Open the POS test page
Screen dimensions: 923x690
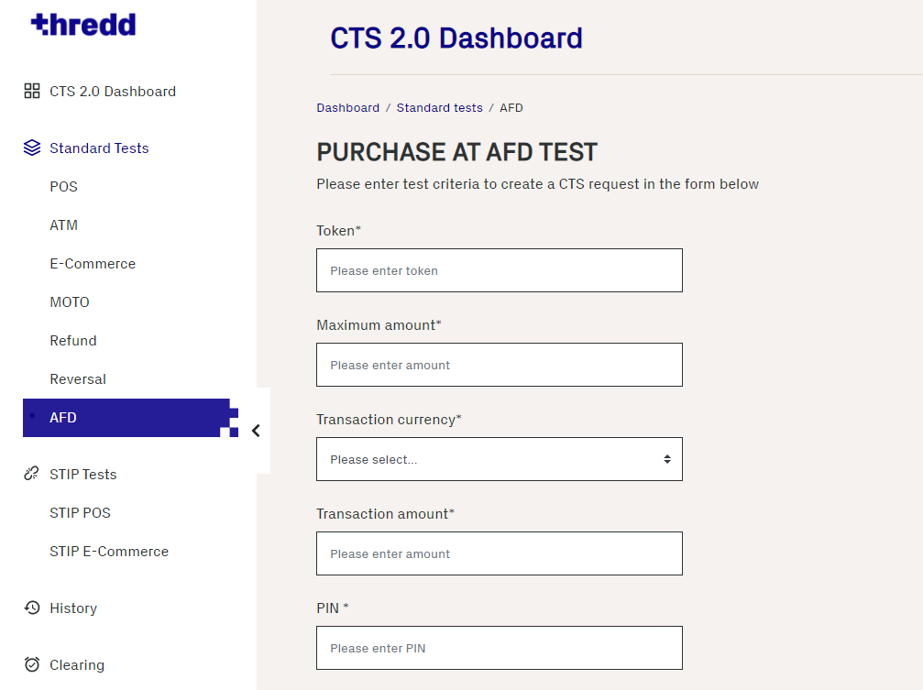tap(63, 187)
